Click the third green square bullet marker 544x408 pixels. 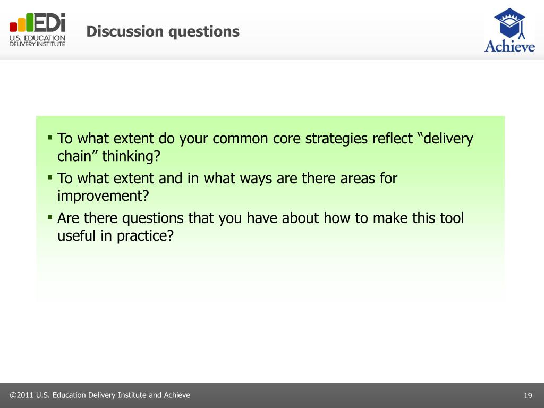click(x=50, y=218)
